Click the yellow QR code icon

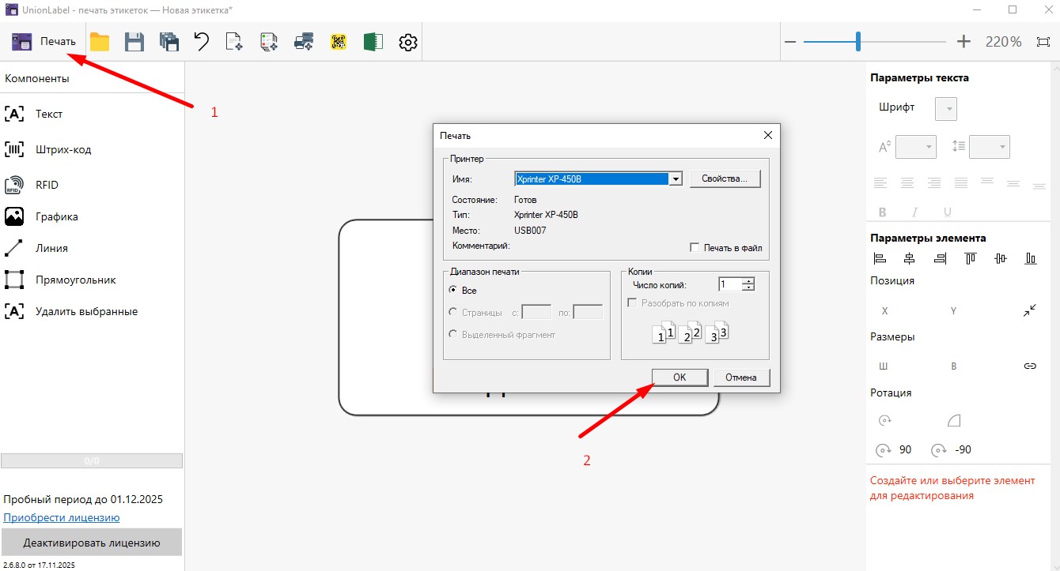(x=339, y=42)
